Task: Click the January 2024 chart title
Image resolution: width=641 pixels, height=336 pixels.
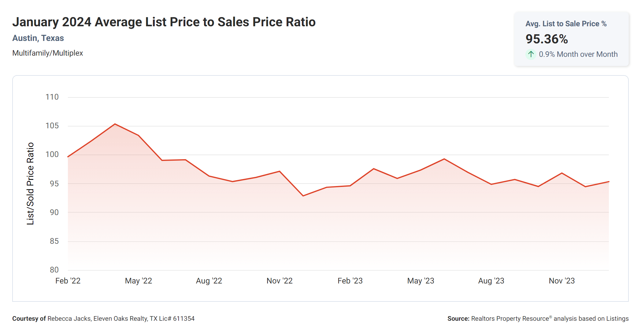Action: 164,22
